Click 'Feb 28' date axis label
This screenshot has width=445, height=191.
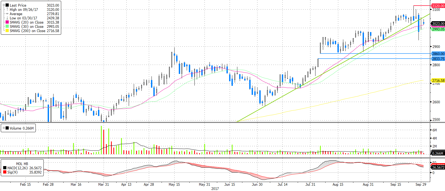point(48,184)
